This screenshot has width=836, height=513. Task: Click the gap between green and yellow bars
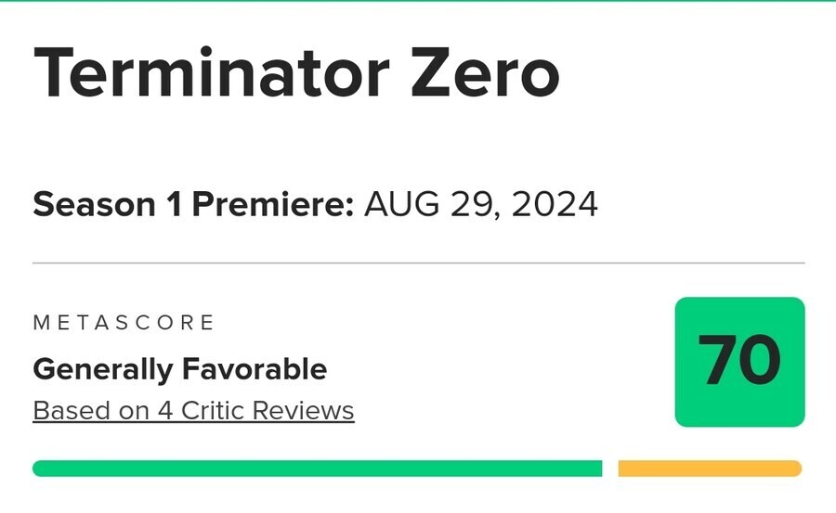[x=610, y=468]
